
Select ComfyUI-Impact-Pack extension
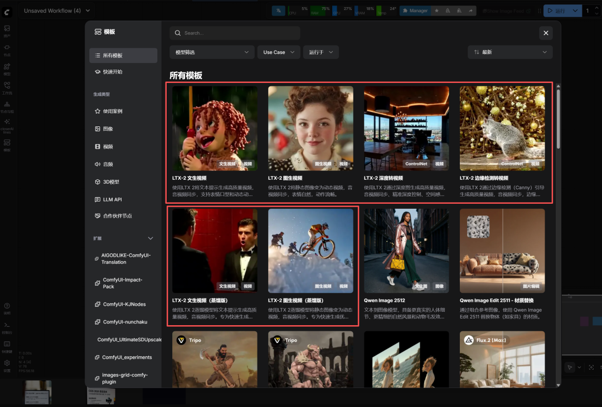click(123, 283)
